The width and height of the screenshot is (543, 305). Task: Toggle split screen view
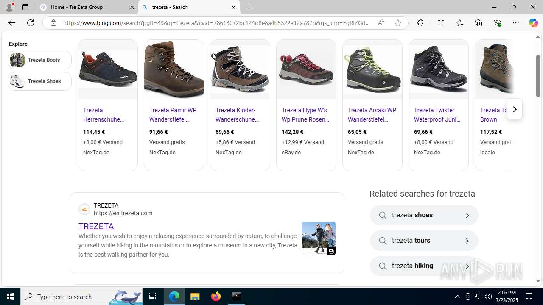point(441,23)
